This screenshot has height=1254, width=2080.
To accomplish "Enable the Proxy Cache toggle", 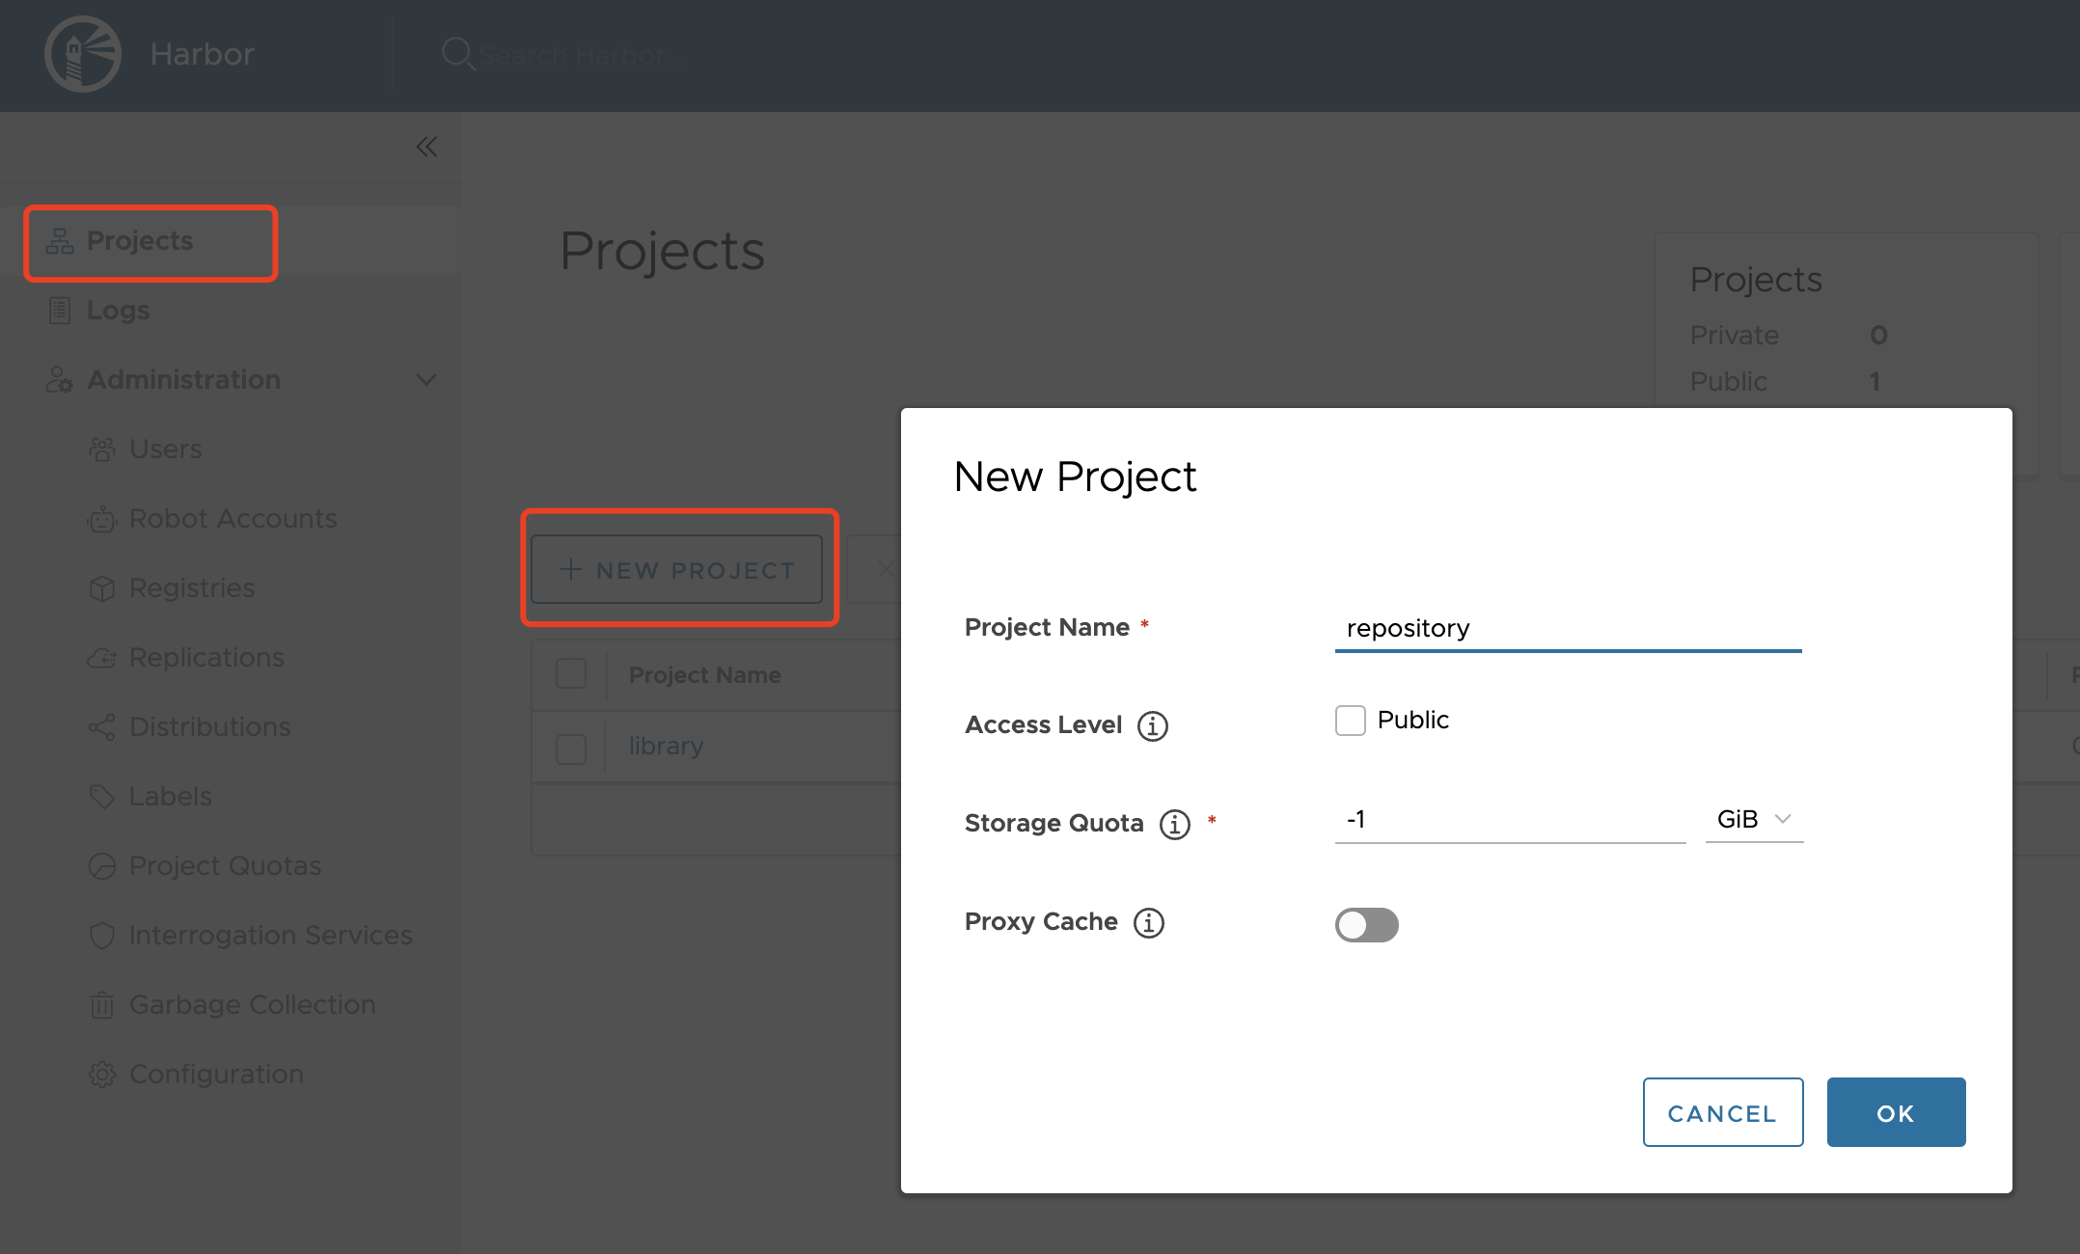I will pyautogui.click(x=1366, y=924).
